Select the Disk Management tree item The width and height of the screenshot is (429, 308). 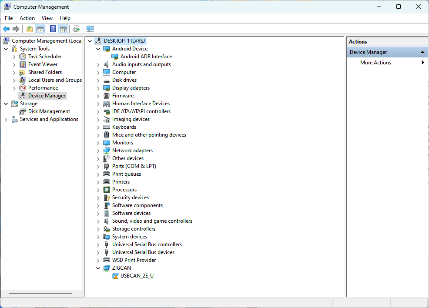(49, 111)
